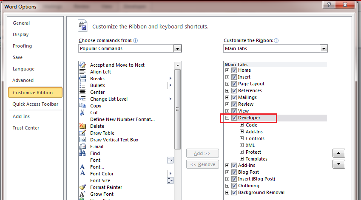
Task: Click the Change List Level icon
Action: [x=82, y=99]
